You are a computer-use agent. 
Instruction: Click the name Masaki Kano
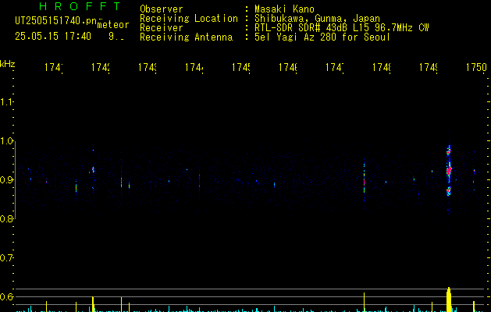click(284, 9)
